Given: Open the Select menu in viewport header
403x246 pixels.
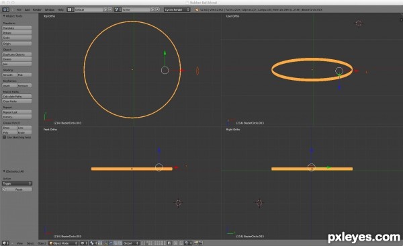Looking at the screenshot, I should [x=30, y=243].
